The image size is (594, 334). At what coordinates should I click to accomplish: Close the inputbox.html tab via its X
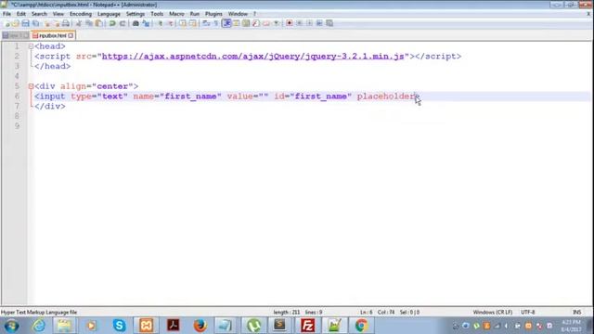(71, 35)
